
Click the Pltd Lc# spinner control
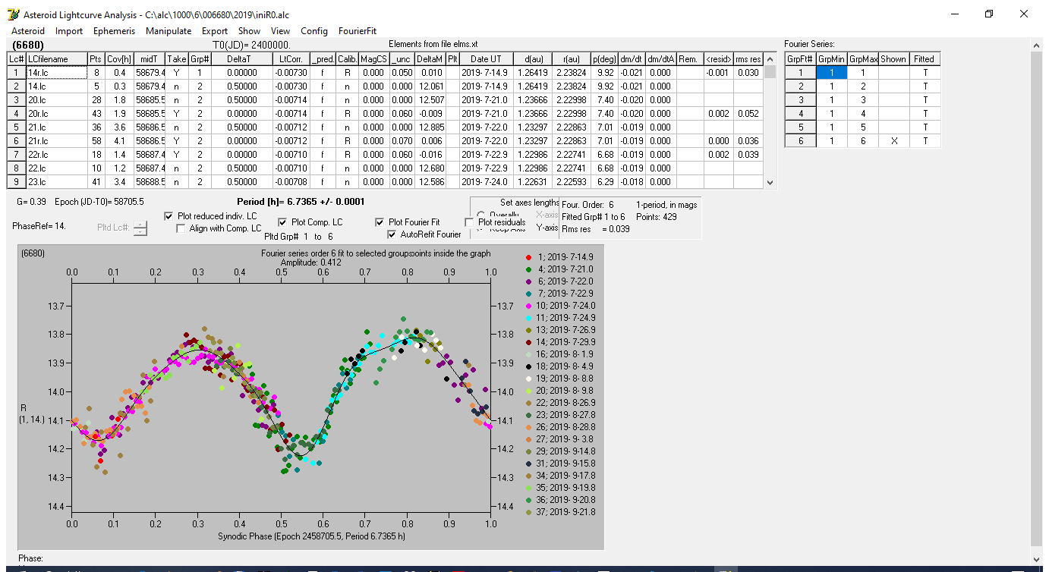click(x=140, y=228)
